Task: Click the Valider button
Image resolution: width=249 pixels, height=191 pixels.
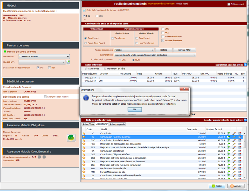Action: click(x=217, y=186)
